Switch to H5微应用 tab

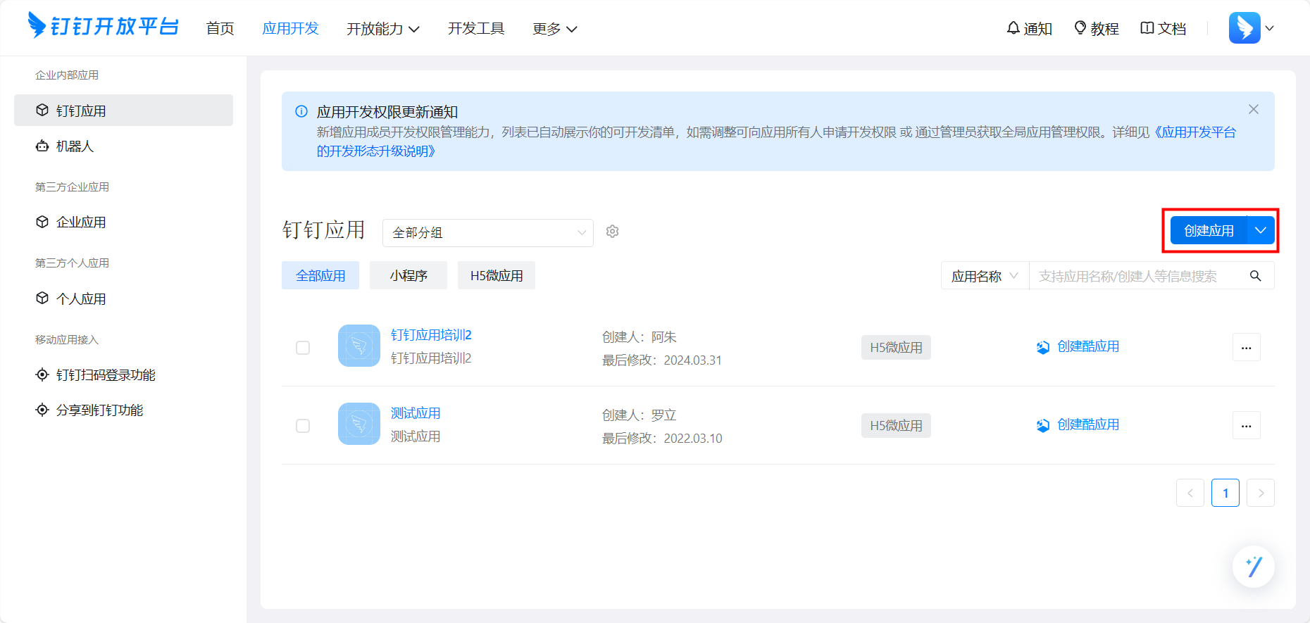tap(497, 275)
